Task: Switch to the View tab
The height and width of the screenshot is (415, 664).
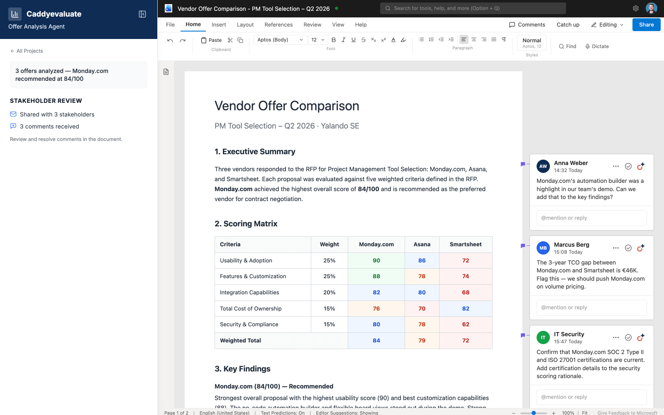Action: coord(338,25)
